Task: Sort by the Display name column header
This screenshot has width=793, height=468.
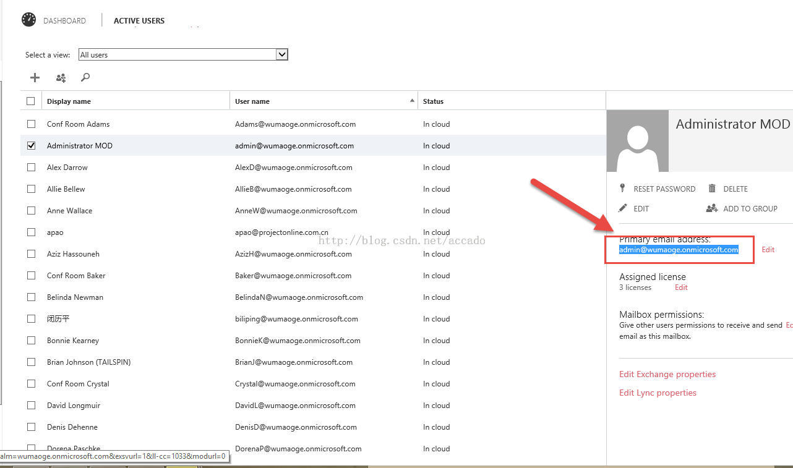Action: [x=69, y=101]
